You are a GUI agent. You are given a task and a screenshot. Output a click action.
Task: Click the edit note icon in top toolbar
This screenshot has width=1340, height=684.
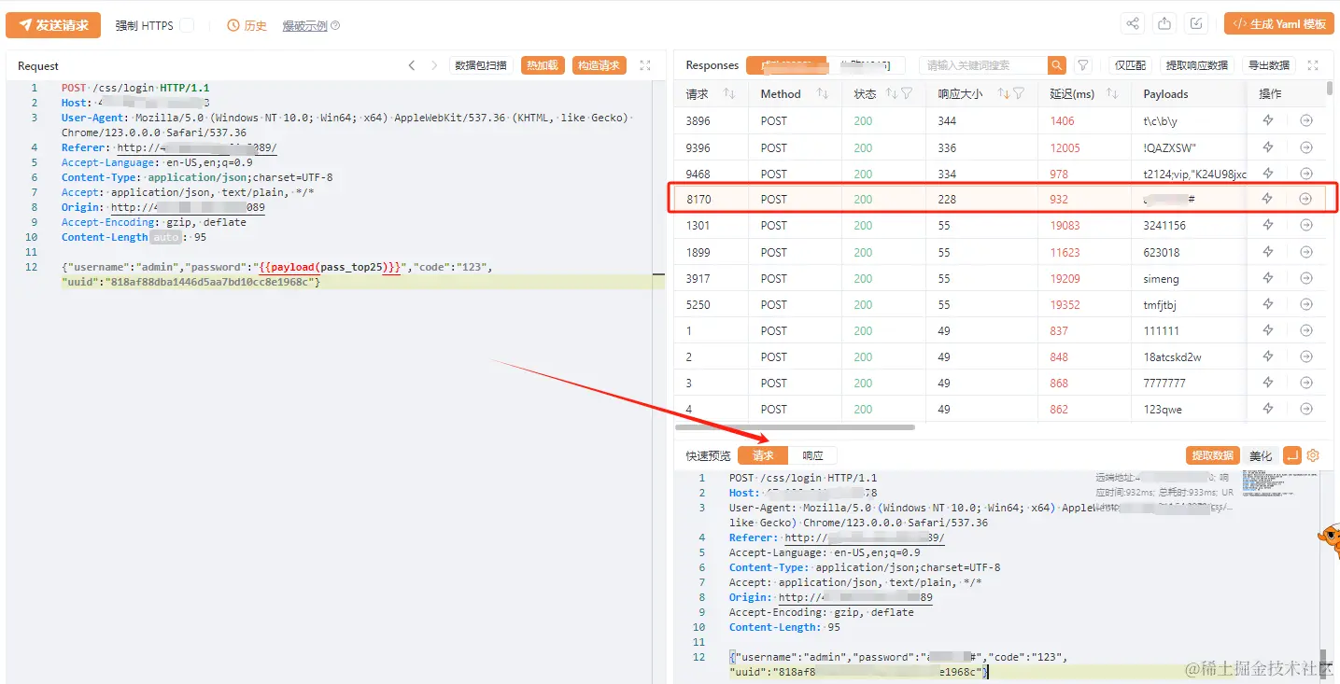pyautogui.click(x=1196, y=24)
